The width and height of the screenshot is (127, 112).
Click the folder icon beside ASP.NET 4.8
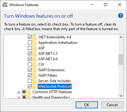click(x=35, y=59)
